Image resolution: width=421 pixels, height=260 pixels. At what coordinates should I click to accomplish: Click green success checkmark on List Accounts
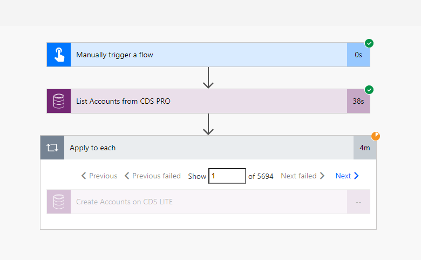(x=369, y=90)
